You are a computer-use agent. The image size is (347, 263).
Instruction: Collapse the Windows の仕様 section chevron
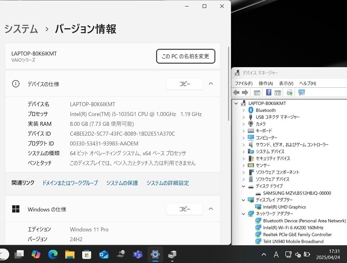(x=211, y=209)
